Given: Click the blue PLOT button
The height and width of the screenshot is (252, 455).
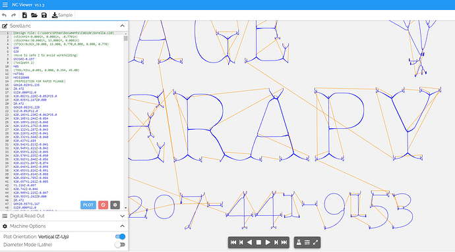Looking at the screenshot, I should 88,205.
